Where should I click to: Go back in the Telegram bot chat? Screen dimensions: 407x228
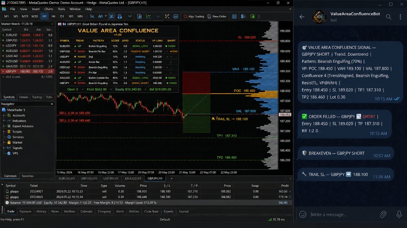pyautogui.click(x=302, y=17)
